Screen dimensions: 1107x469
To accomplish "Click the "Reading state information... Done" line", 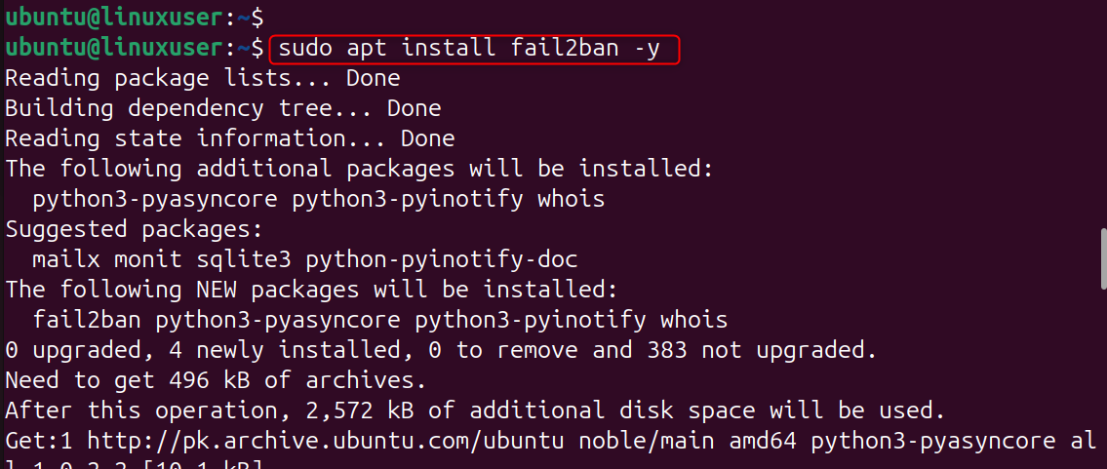I will [x=229, y=138].
